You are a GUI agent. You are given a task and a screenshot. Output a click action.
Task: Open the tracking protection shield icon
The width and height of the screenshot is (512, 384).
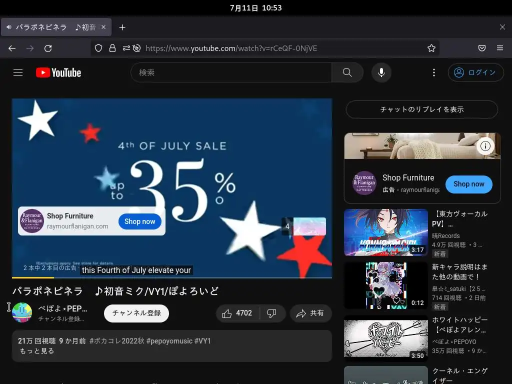(x=98, y=48)
